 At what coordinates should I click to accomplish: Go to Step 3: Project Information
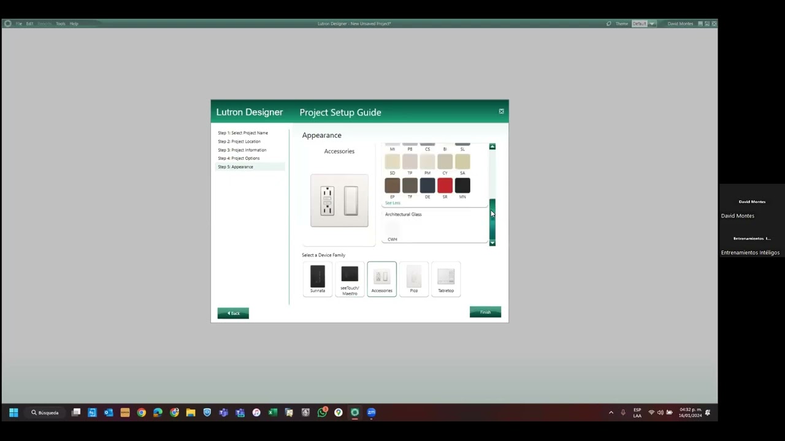(x=242, y=150)
